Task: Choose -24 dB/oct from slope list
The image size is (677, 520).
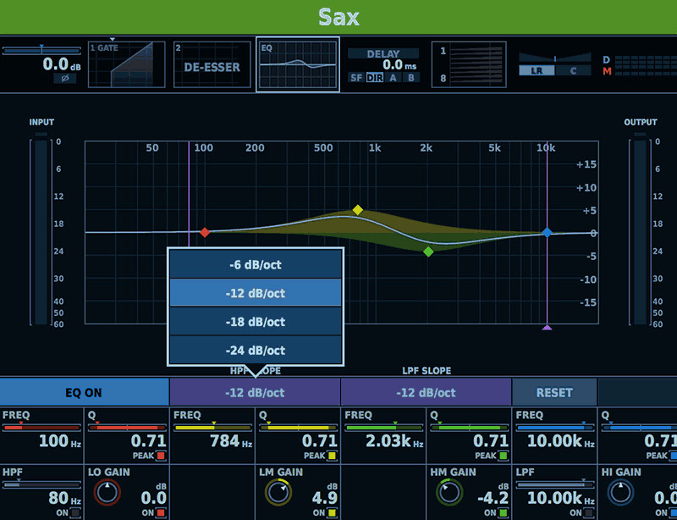Action: (x=256, y=350)
